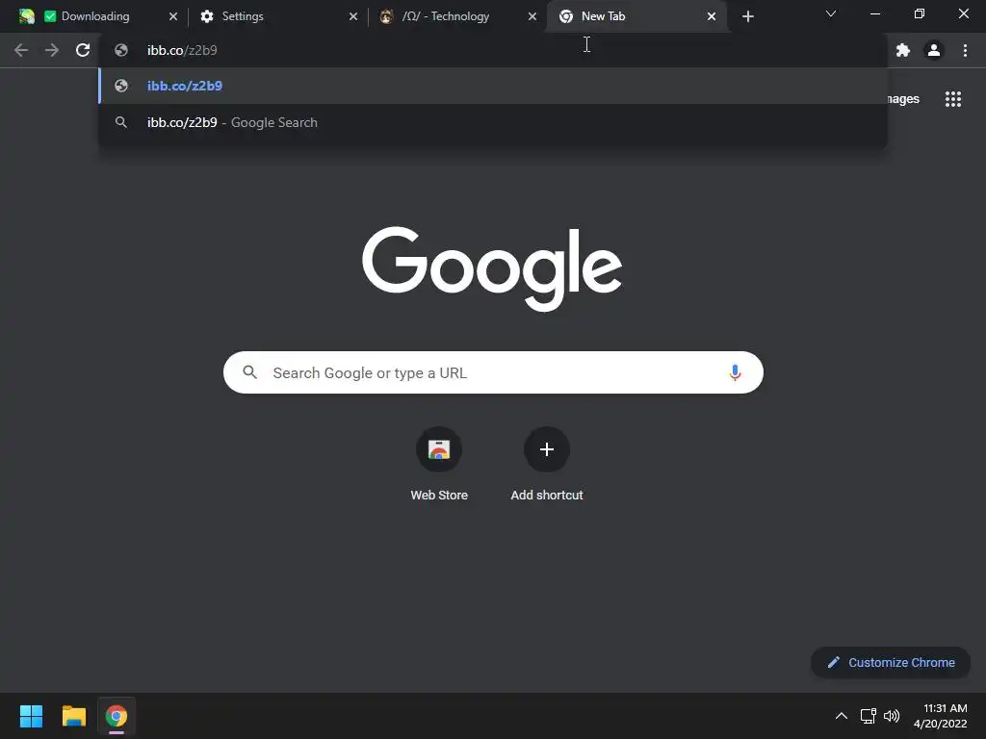Open the network status tray icon
This screenshot has height=739, width=986.
click(869, 716)
